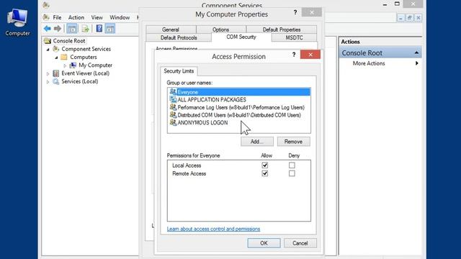Select Performance Log Users entry
This screenshot has width=461, height=259.
(x=239, y=107)
